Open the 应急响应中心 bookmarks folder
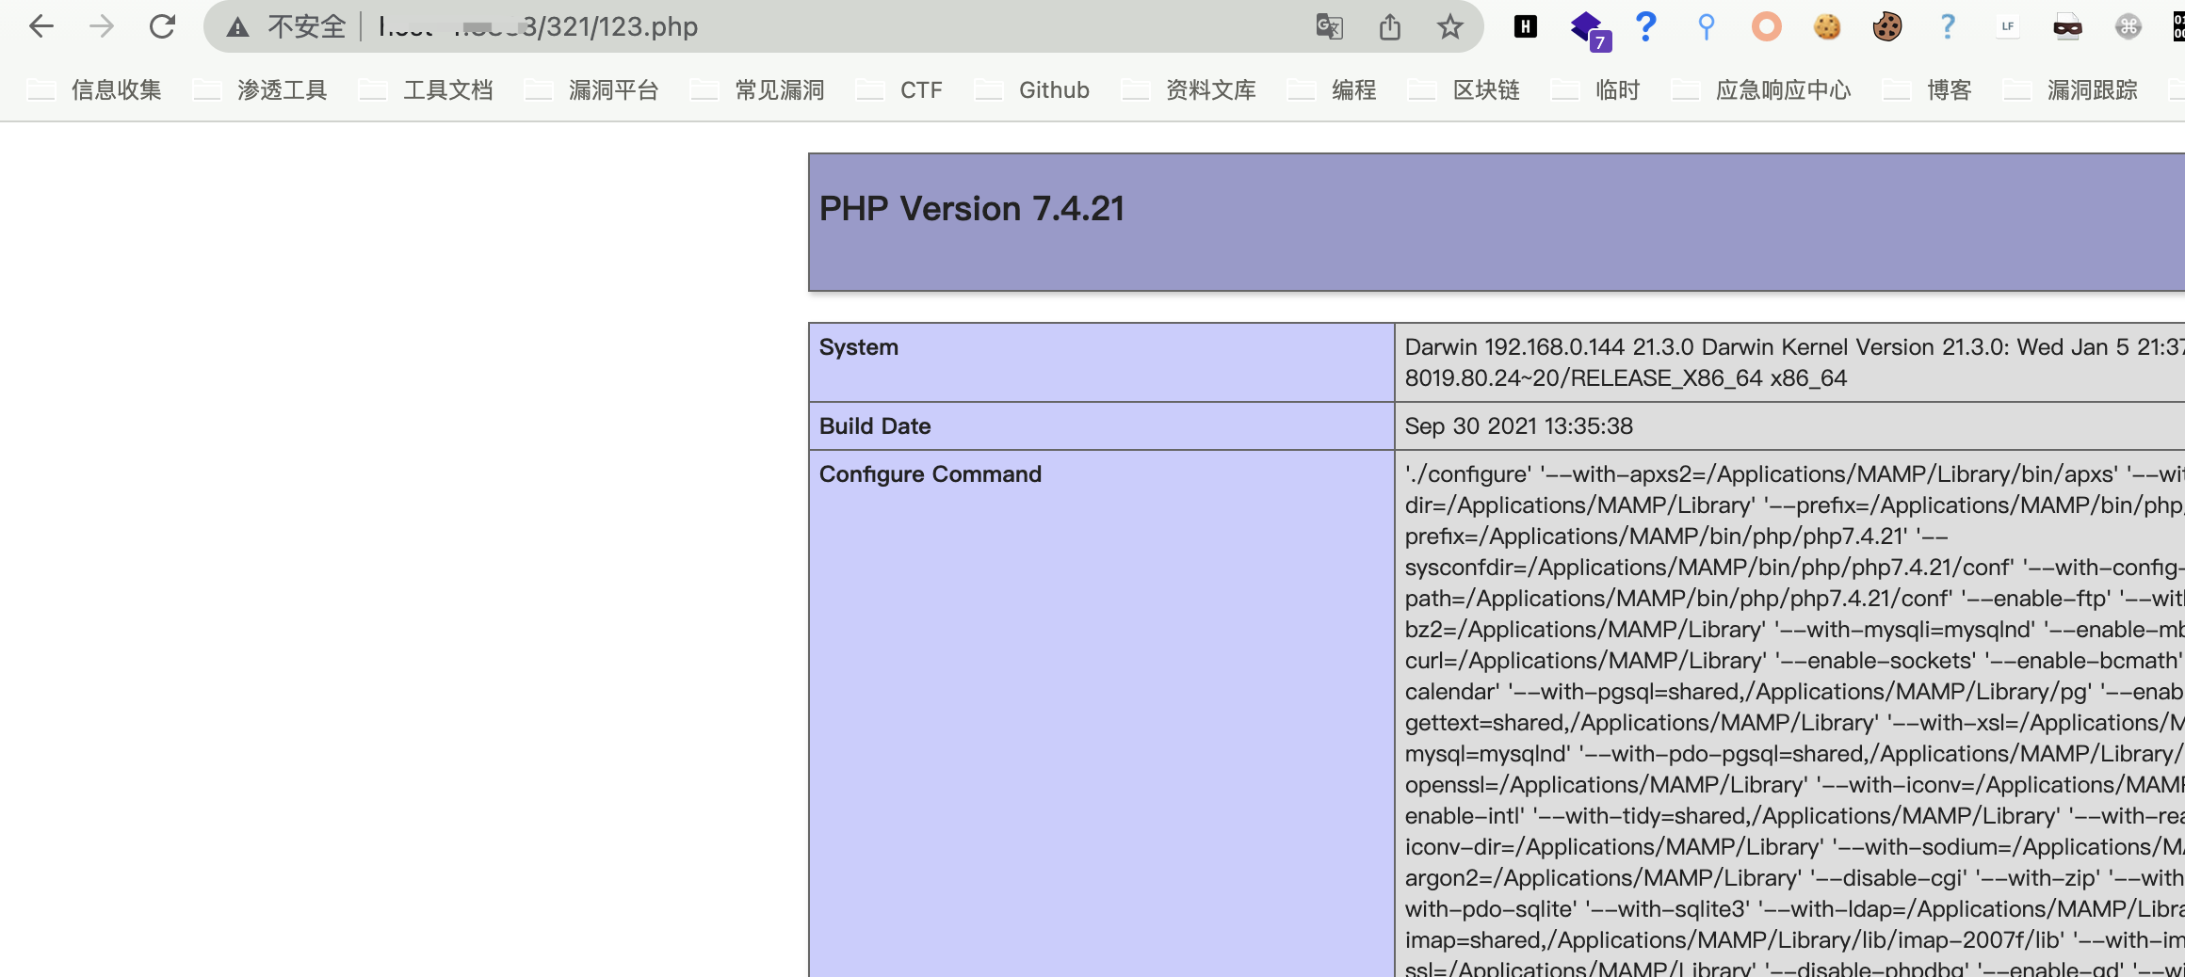 [x=1762, y=89]
